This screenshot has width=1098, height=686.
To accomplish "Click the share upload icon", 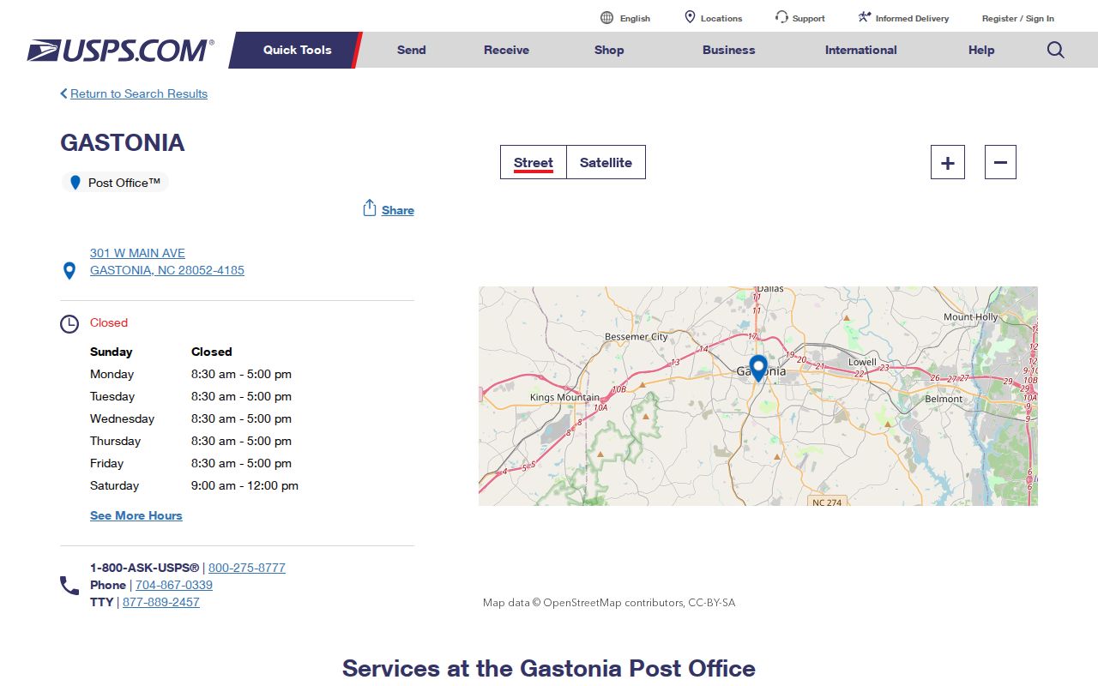I will (370, 208).
